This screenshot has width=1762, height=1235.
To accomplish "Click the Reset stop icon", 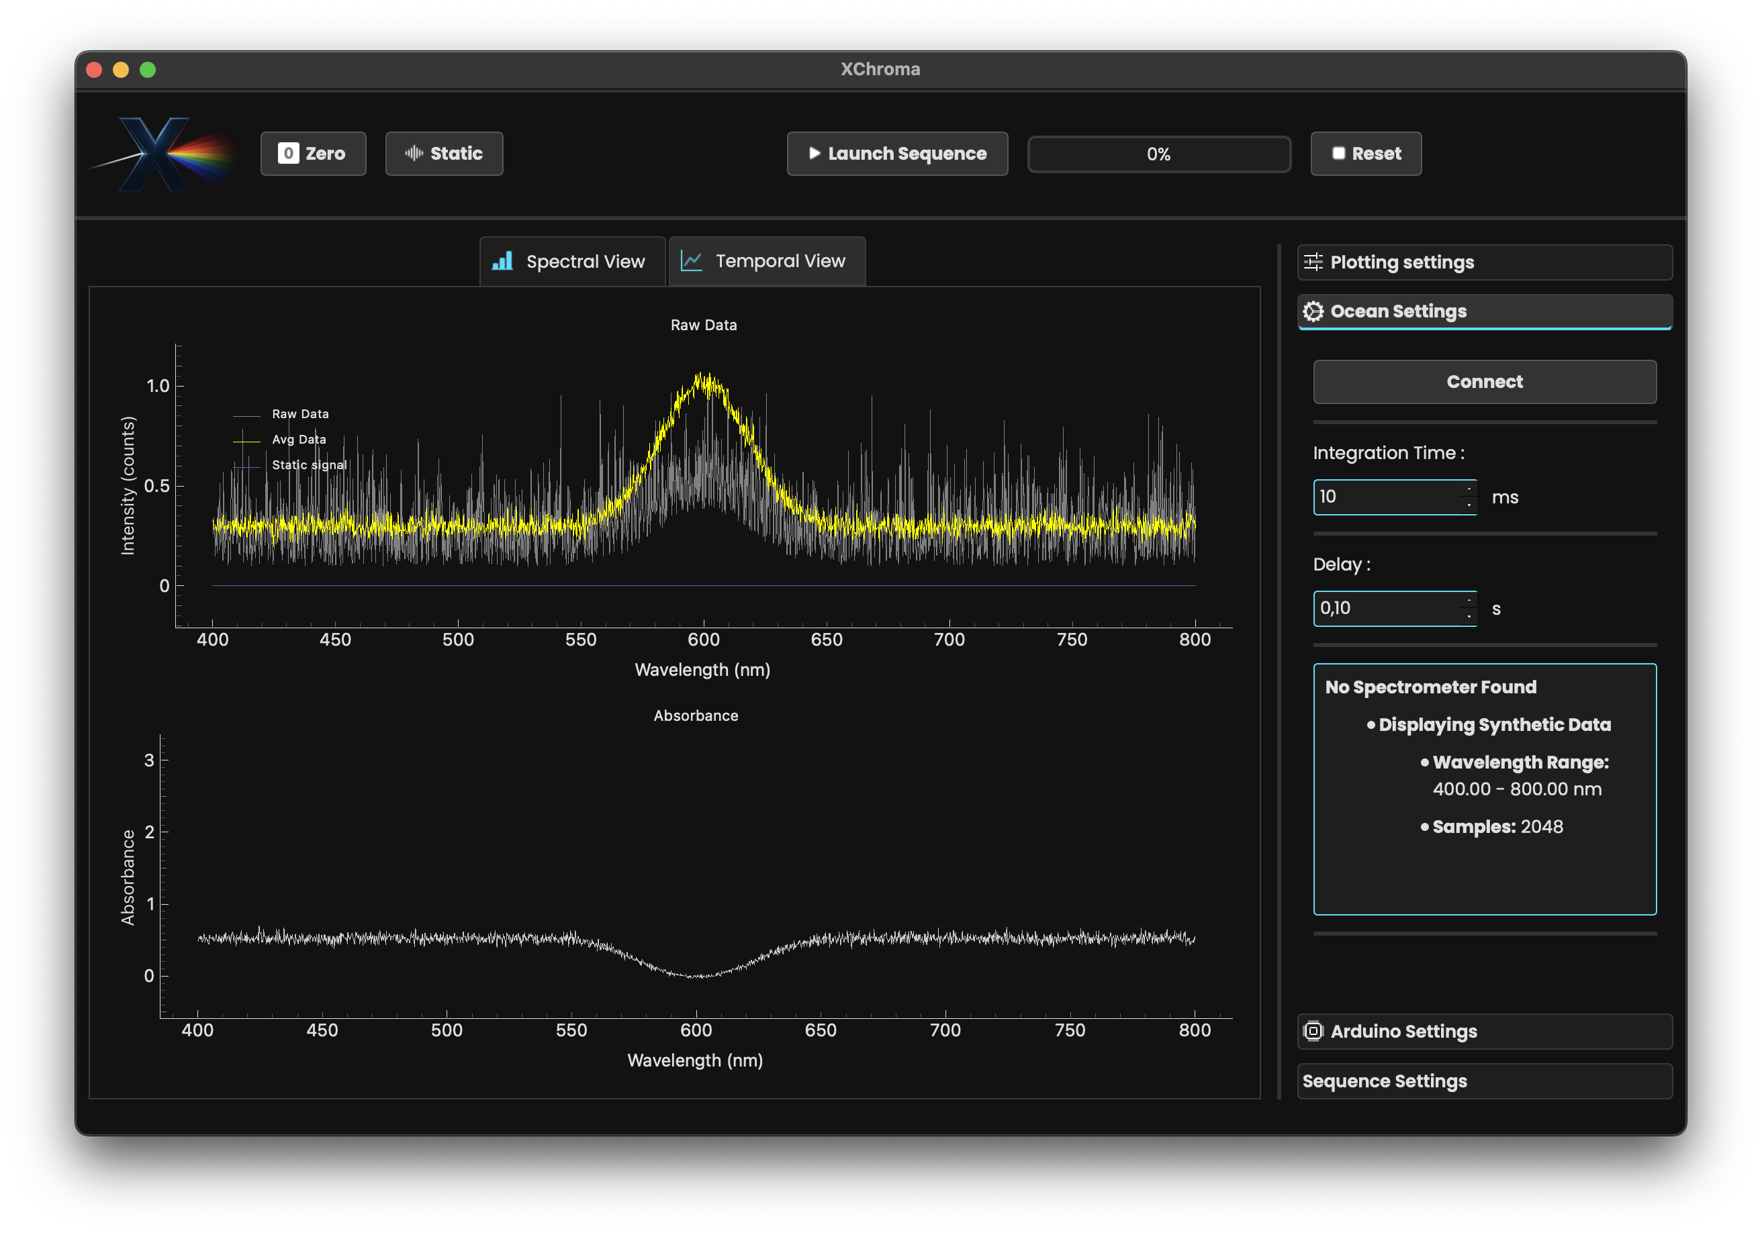I will pyautogui.click(x=1338, y=154).
